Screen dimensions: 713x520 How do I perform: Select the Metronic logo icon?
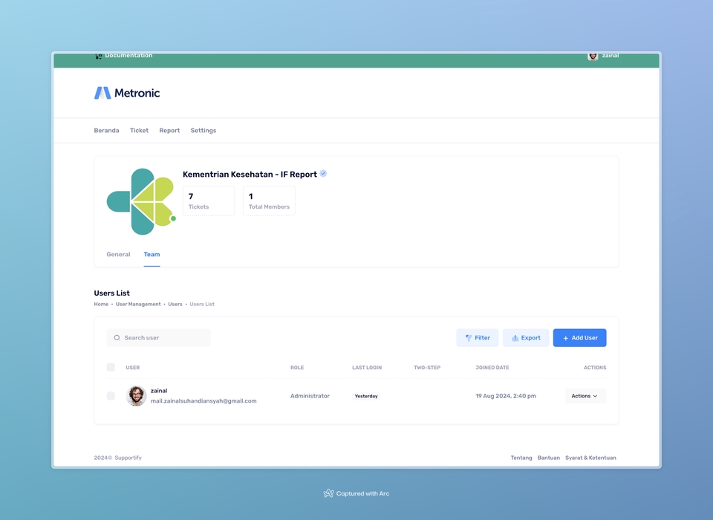point(102,92)
